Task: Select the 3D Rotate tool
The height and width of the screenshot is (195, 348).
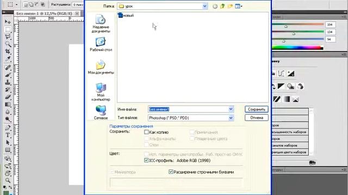Action: click(8, 158)
